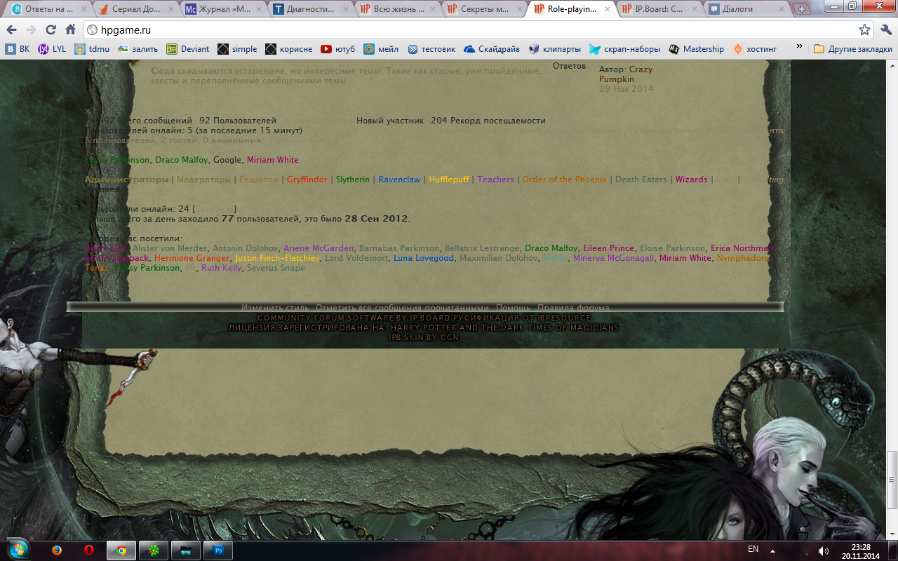Open the Deviant bookmark
The image size is (898, 561).
point(188,49)
